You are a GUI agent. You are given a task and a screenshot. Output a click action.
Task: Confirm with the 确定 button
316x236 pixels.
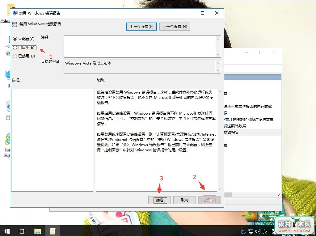[160, 200]
